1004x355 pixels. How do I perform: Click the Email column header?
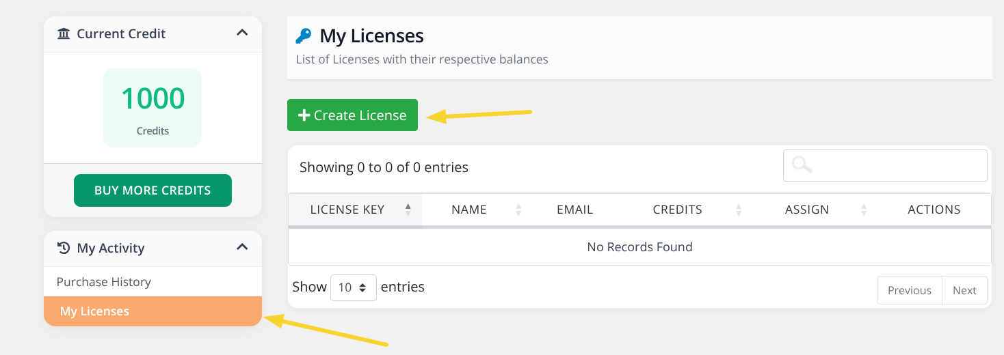pos(574,210)
